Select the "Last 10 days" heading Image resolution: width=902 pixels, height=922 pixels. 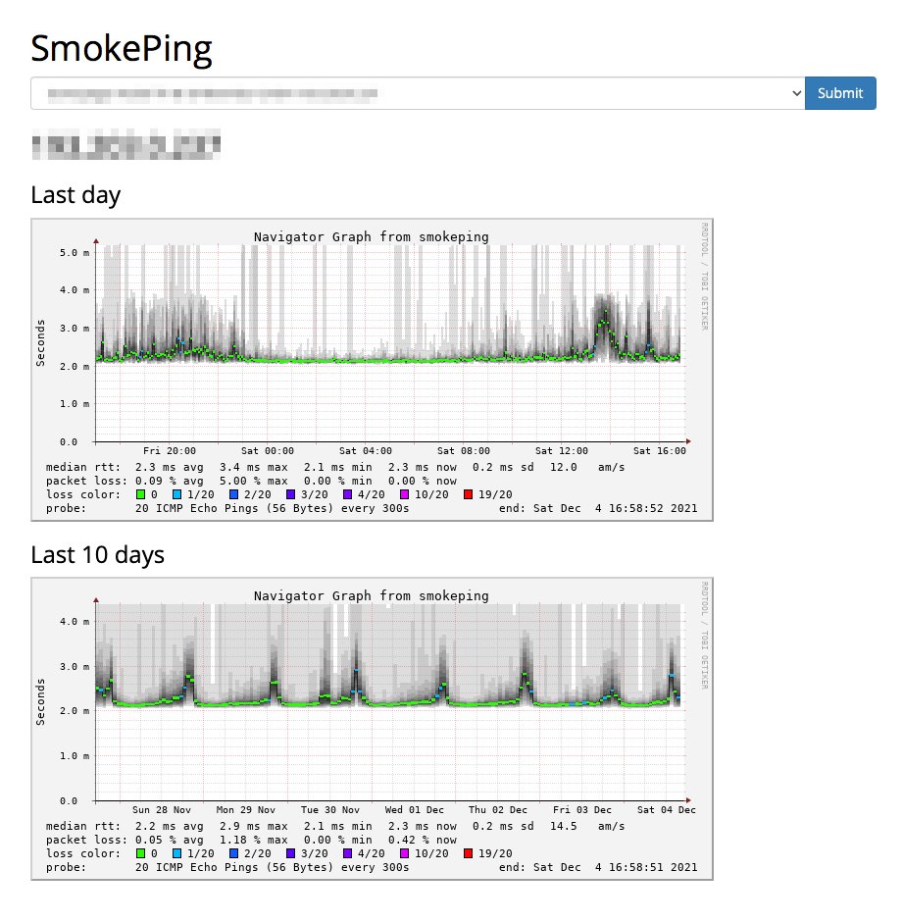tap(97, 554)
